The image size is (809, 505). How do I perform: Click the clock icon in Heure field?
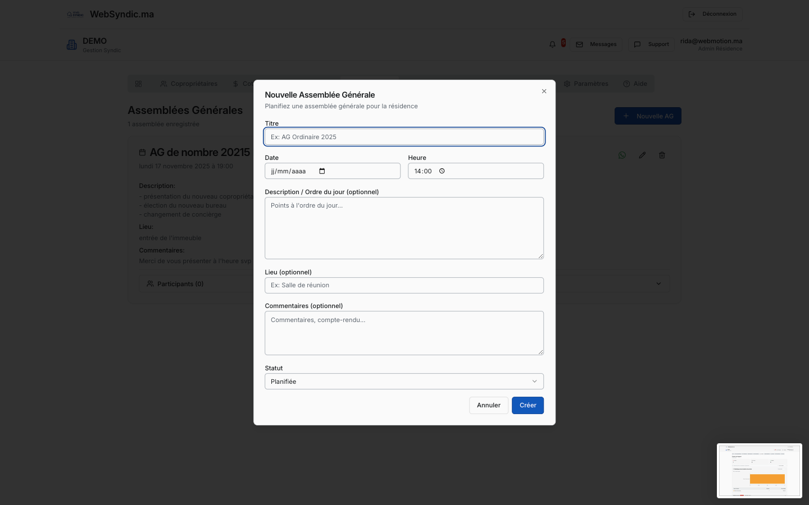(x=442, y=171)
